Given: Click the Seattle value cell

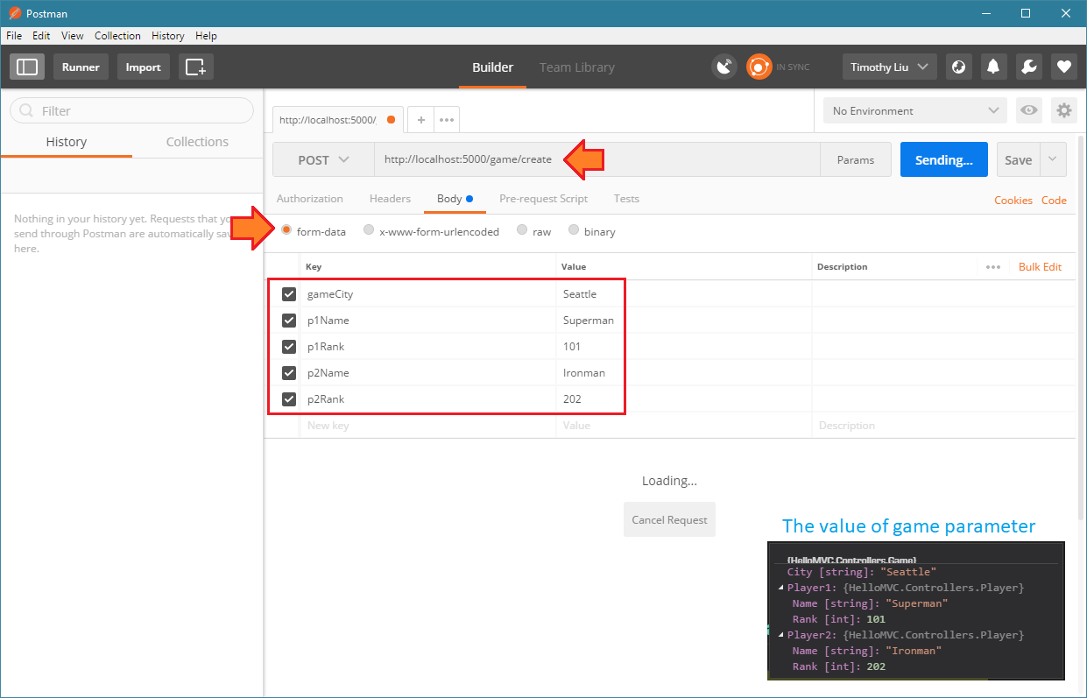Looking at the screenshot, I should [683, 294].
